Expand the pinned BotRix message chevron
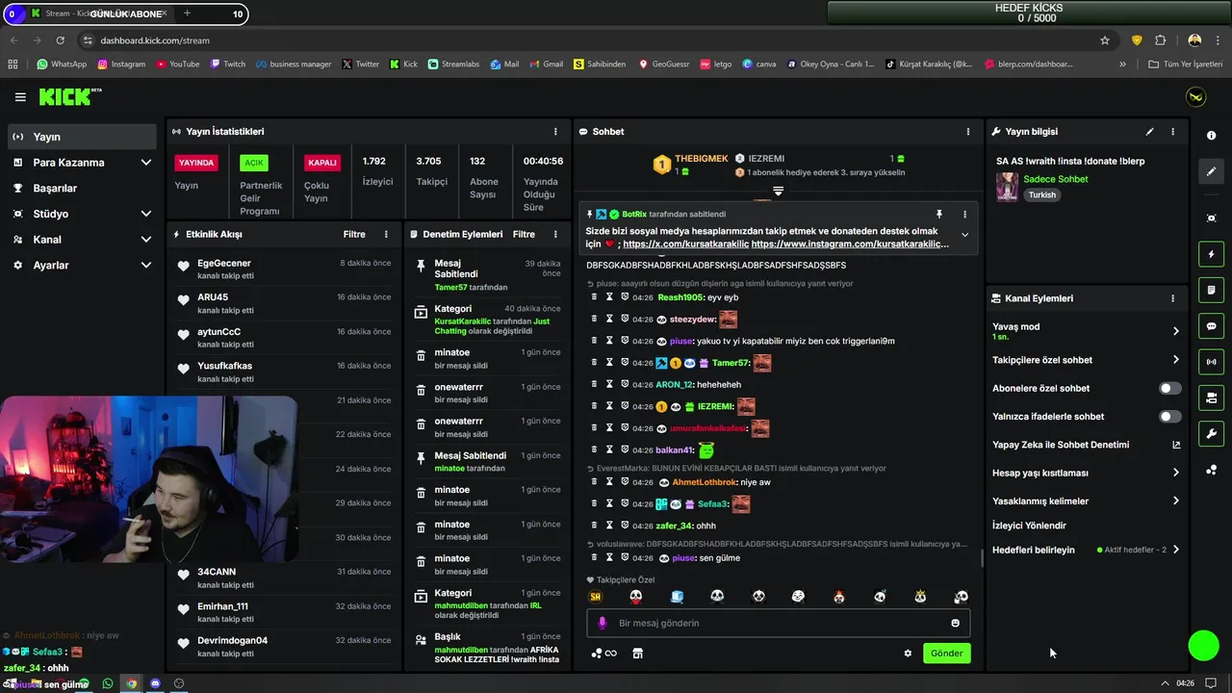This screenshot has width=1232, height=693. [x=964, y=235]
